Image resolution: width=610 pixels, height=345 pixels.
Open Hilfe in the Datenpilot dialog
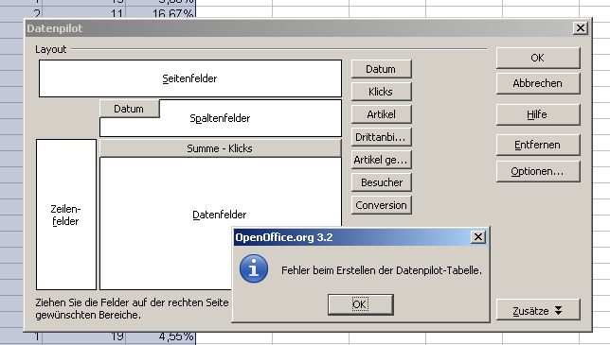pyautogui.click(x=538, y=114)
